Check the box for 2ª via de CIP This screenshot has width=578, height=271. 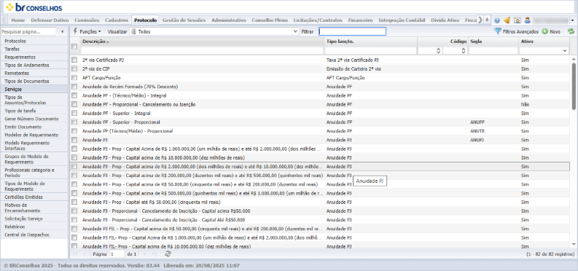pos(74,68)
